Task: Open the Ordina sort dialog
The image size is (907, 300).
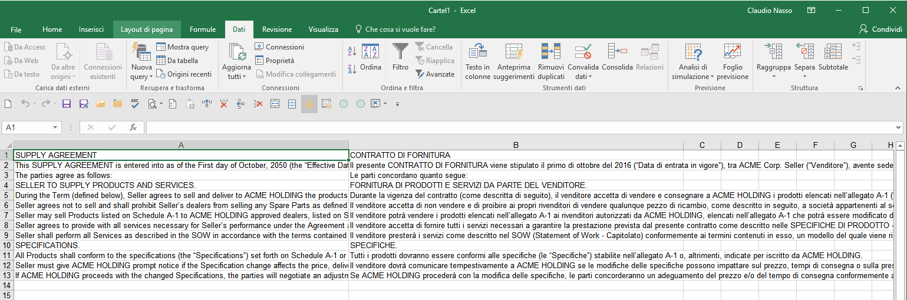Action: click(x=371, y=58)
